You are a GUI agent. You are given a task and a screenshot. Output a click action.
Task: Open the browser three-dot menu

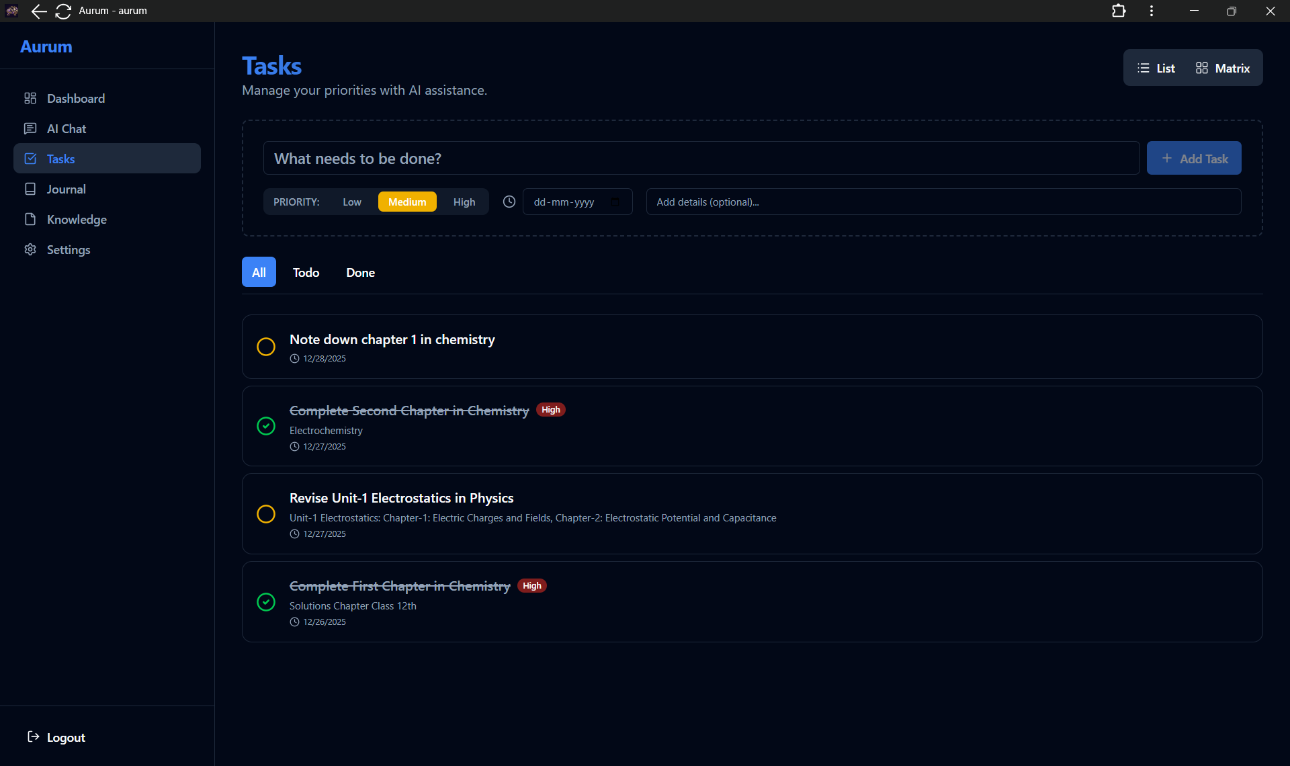pyautogui.click(x=1152, y=11)
